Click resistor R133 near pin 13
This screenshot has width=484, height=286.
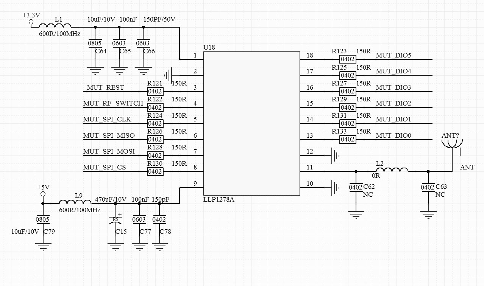point(348,139)
